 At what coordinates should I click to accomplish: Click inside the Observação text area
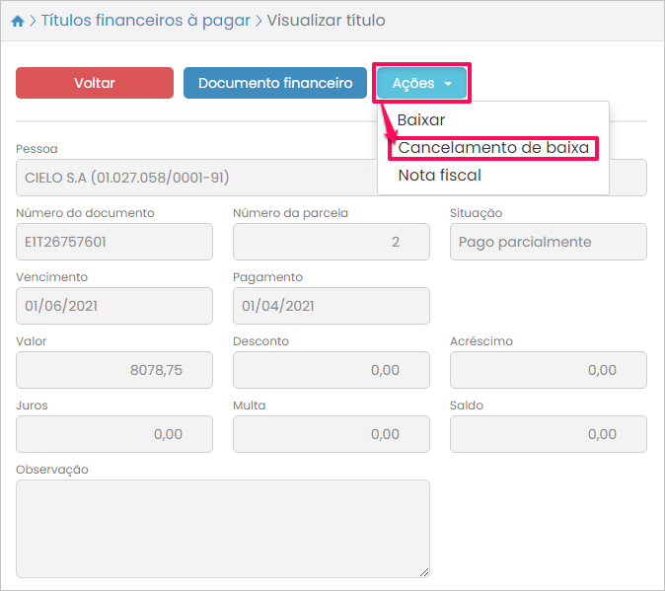click(x=223, y=528)
